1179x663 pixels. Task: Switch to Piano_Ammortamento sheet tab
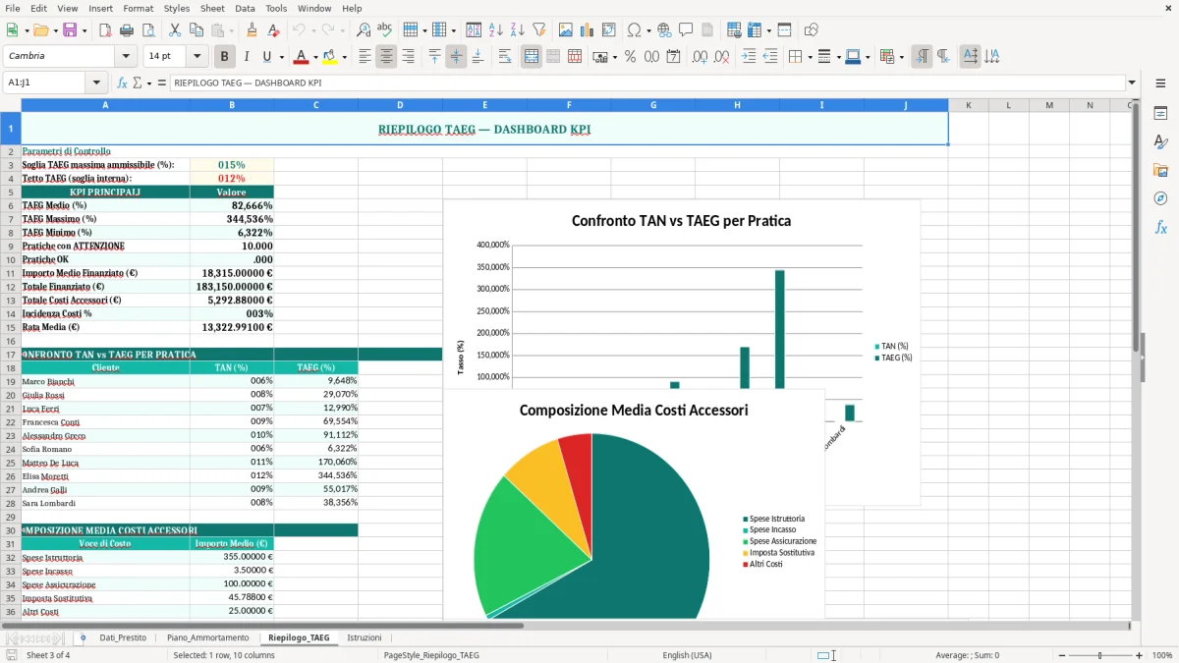[x=207, y=637]
